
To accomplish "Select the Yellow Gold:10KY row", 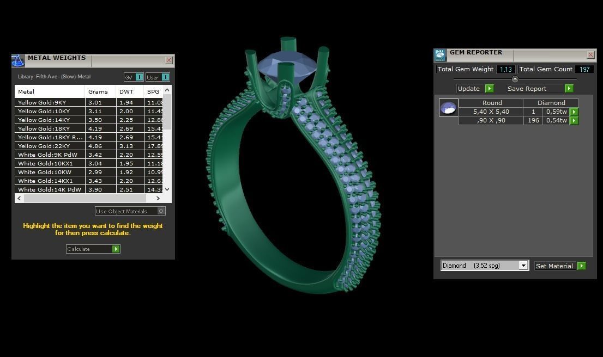I will click(x=89, y=112).
